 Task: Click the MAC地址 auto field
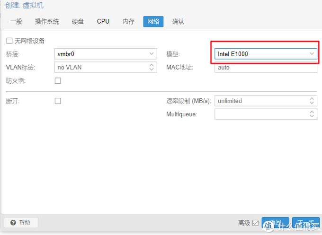point(266,67)
